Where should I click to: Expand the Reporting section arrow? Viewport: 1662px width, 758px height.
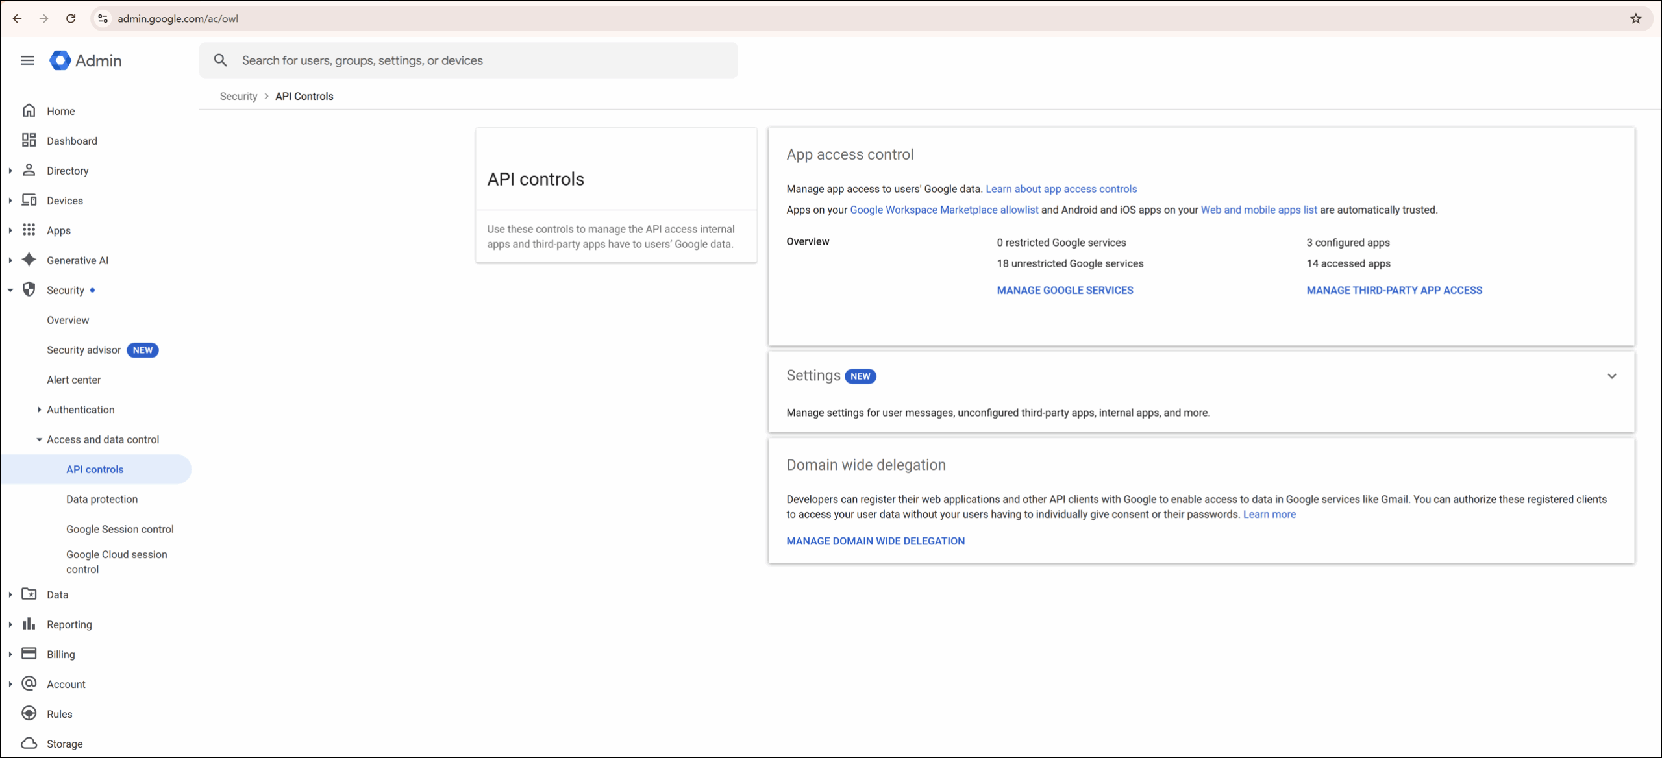coord(10,624)
